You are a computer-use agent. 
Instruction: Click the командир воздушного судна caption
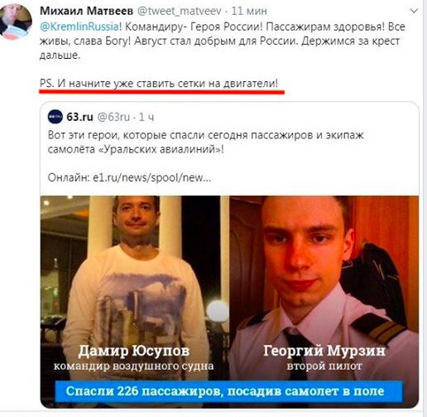tap(134, 366)
